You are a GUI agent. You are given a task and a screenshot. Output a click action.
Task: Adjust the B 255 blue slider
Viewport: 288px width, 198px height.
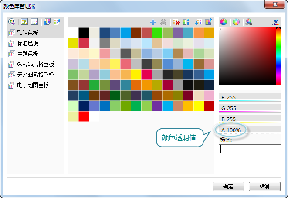[250, 119]
